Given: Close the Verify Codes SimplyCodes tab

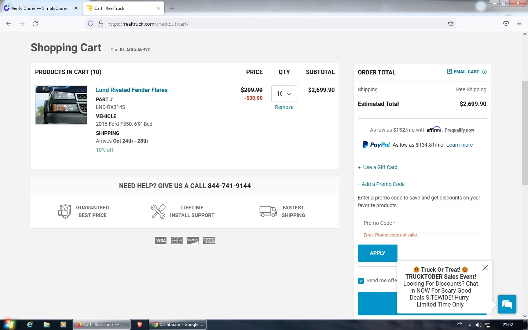Looking at the screenshot, I should [x=76, y=8].
